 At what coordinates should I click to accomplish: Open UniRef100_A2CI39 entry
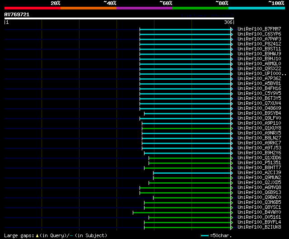pos(259,173)
